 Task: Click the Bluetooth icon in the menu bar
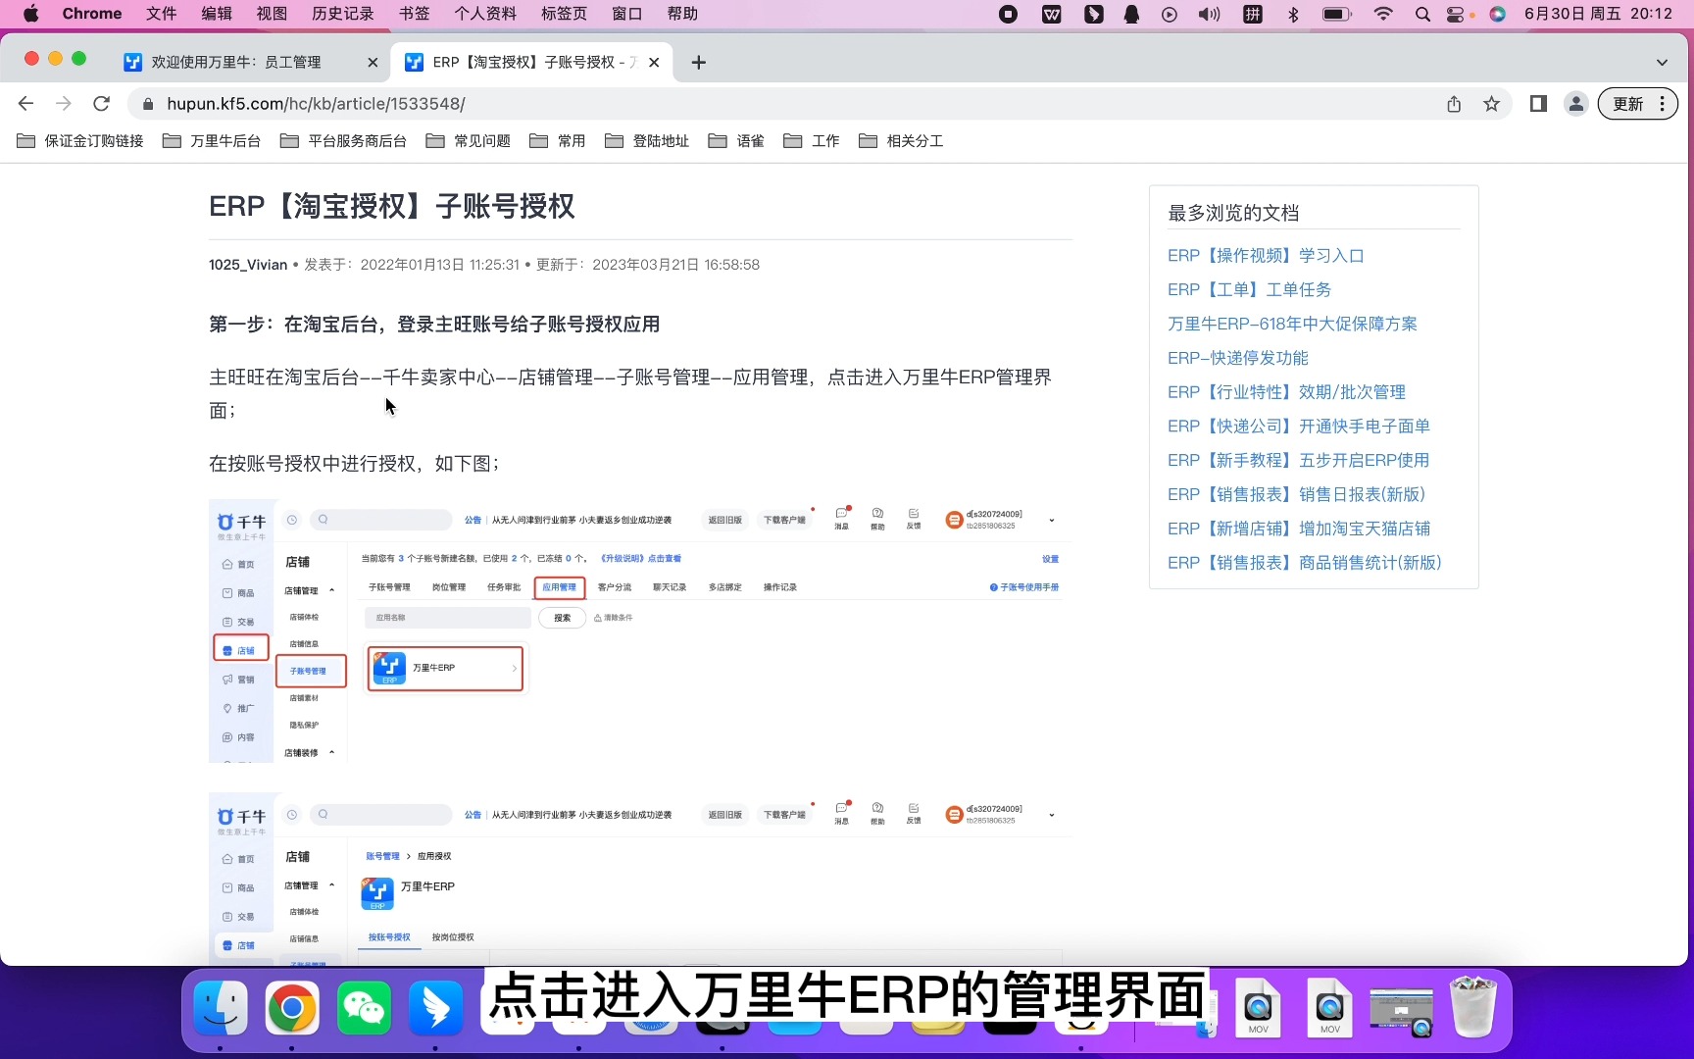click(1293, 14)
